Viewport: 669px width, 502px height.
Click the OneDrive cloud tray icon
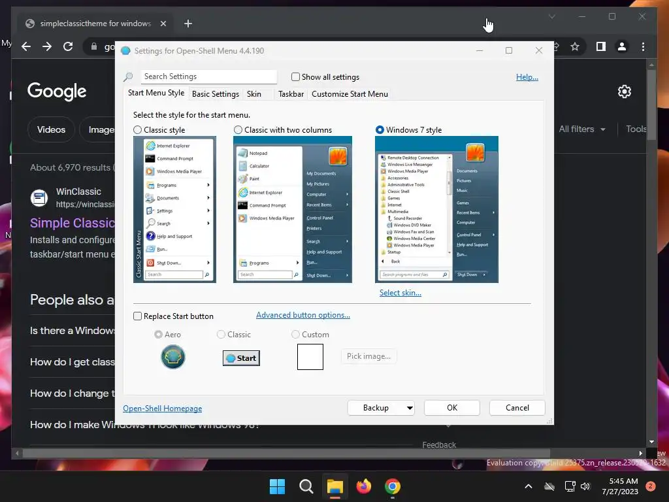click(x=549, y=486)
